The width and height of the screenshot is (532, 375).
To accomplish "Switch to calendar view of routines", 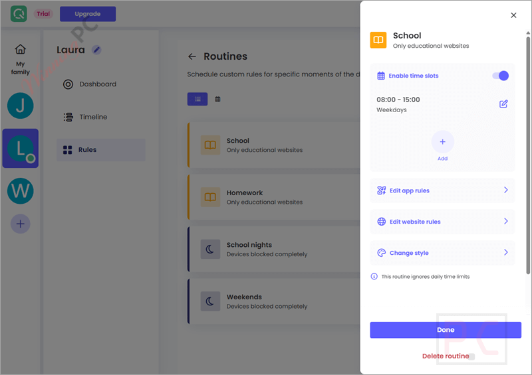I will [x=218, y=100].
